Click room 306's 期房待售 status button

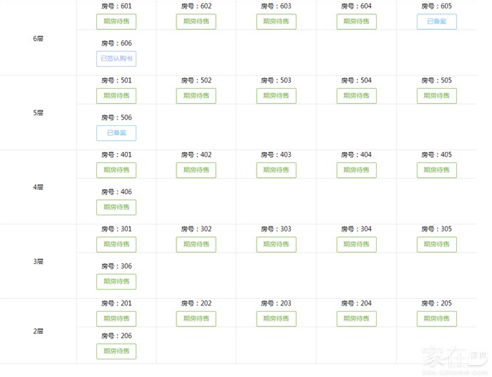(x=116, y=282)
